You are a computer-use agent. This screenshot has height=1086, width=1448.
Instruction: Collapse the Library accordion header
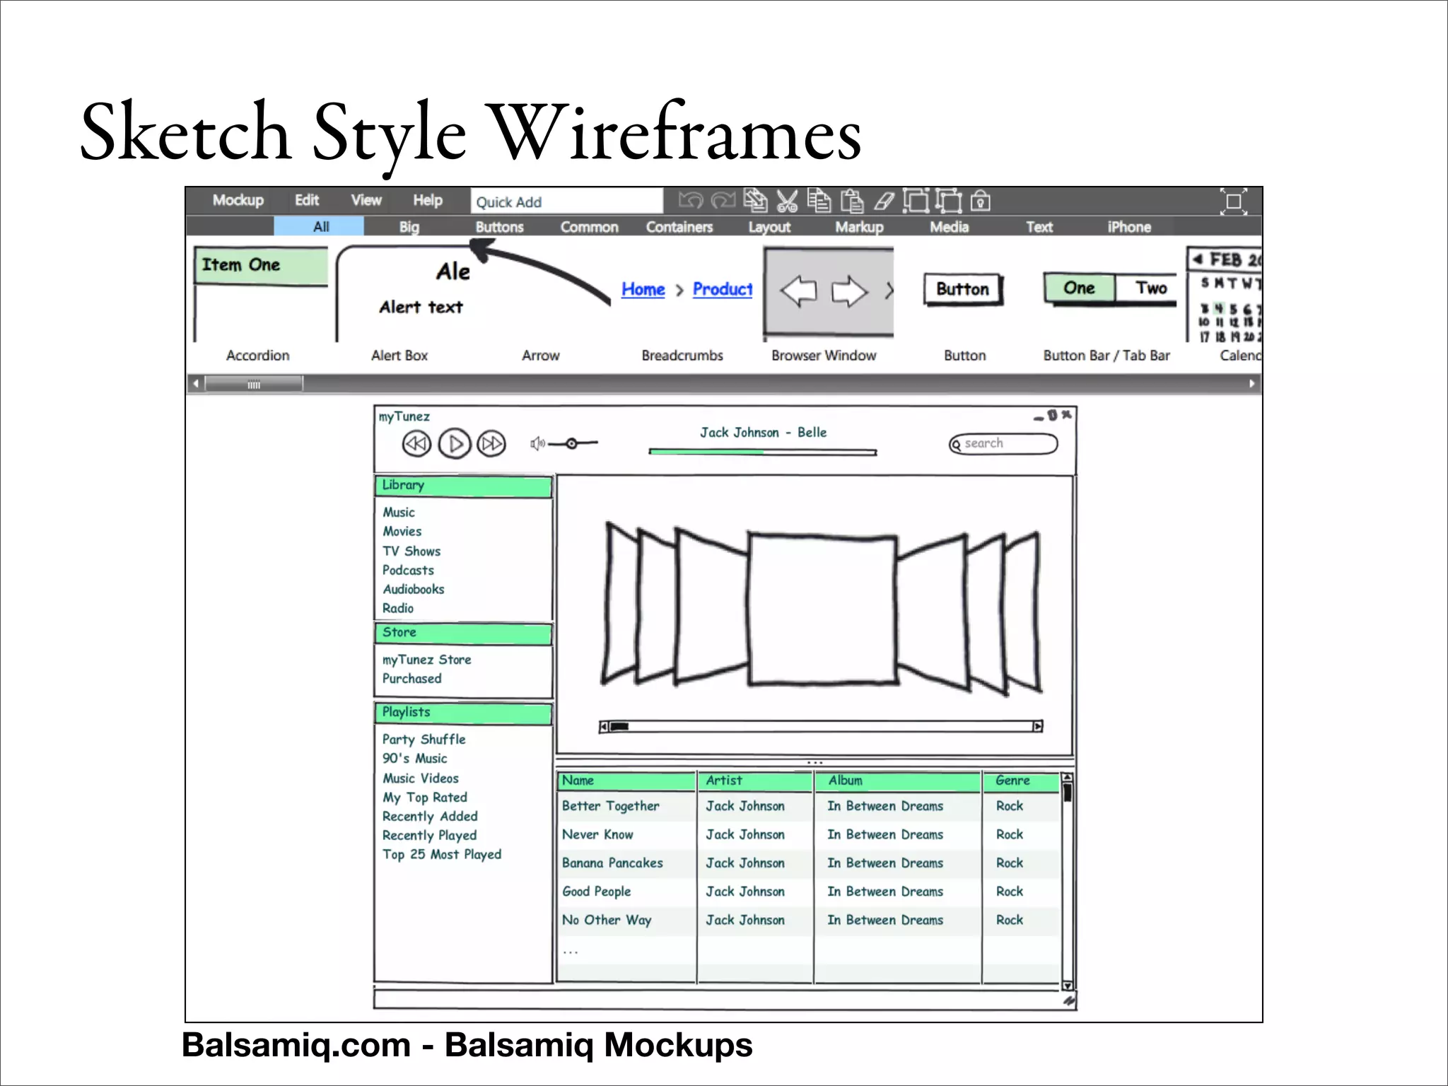pos(463,486)
